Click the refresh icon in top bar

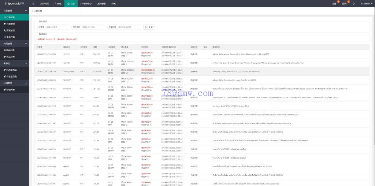[353, 3]
